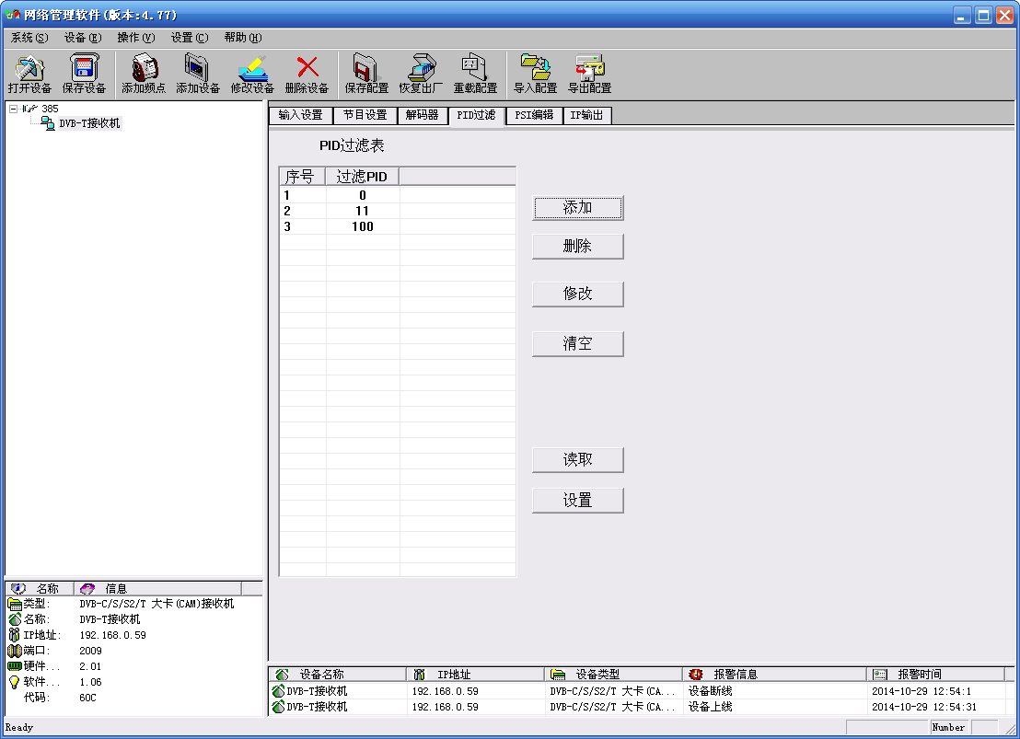Click the IP地址 column header in alarm list
Viewport: 1020px width, 739px height.
click(476, 675)
